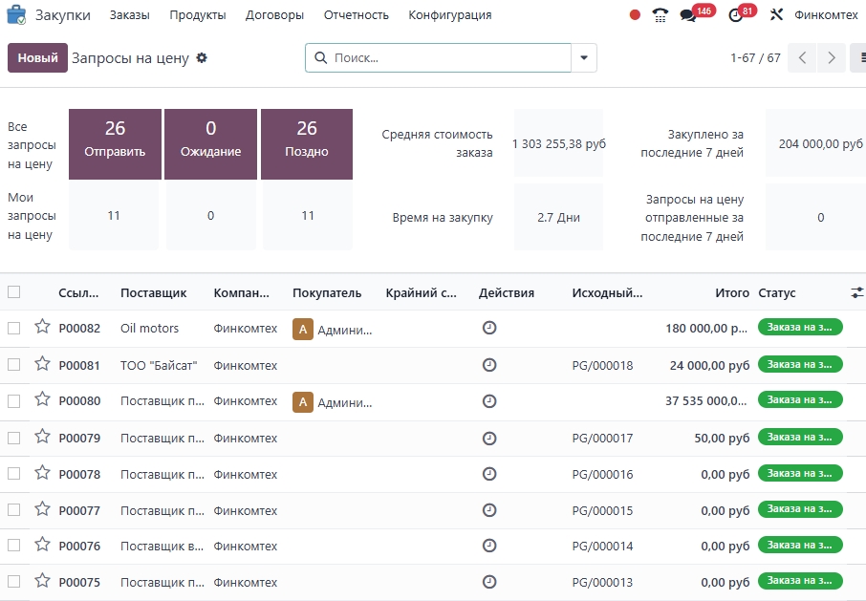Show my 11 late requests

(x=308, y=216)
